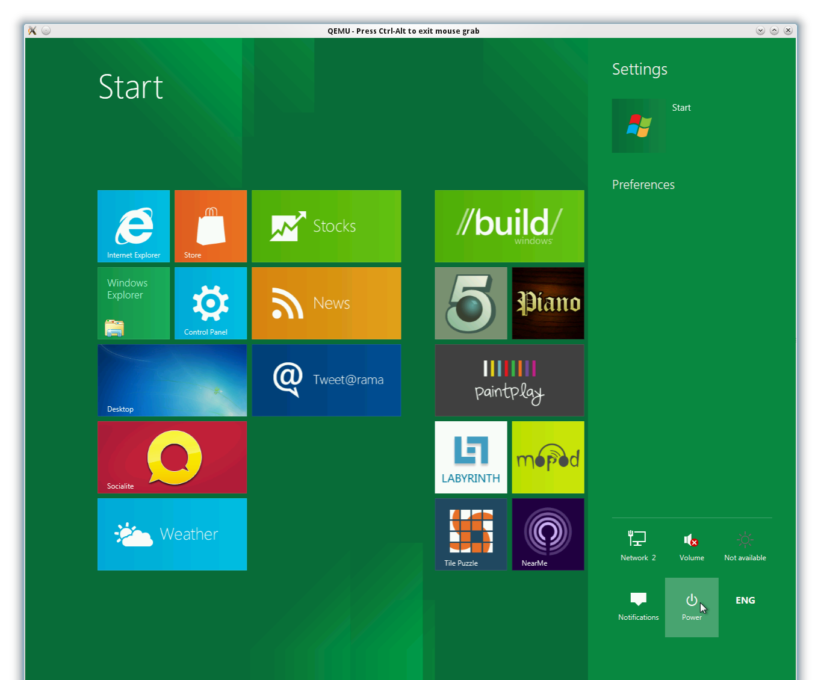The width and height of the screenshot is (821, 680).
Task: Click the muted Volume icon
Action: tap(692, 546)
